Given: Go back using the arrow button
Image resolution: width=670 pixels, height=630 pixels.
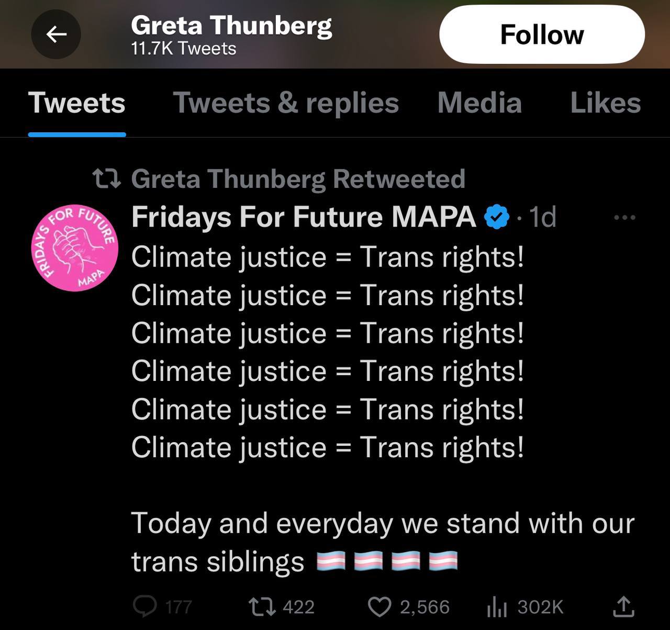Looking at the screenshot, I should (56, 35).
